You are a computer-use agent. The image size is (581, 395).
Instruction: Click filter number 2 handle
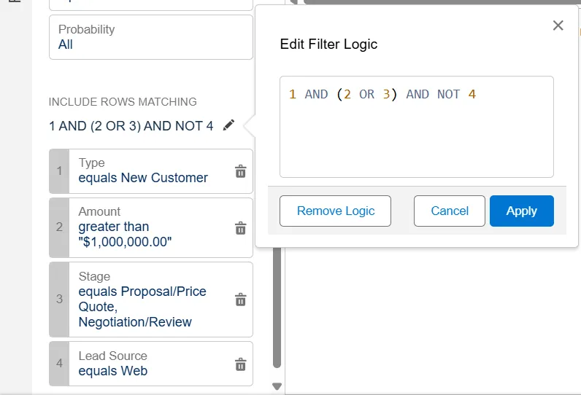pos(59,227)
